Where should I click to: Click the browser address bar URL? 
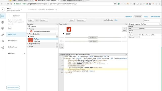50,4
